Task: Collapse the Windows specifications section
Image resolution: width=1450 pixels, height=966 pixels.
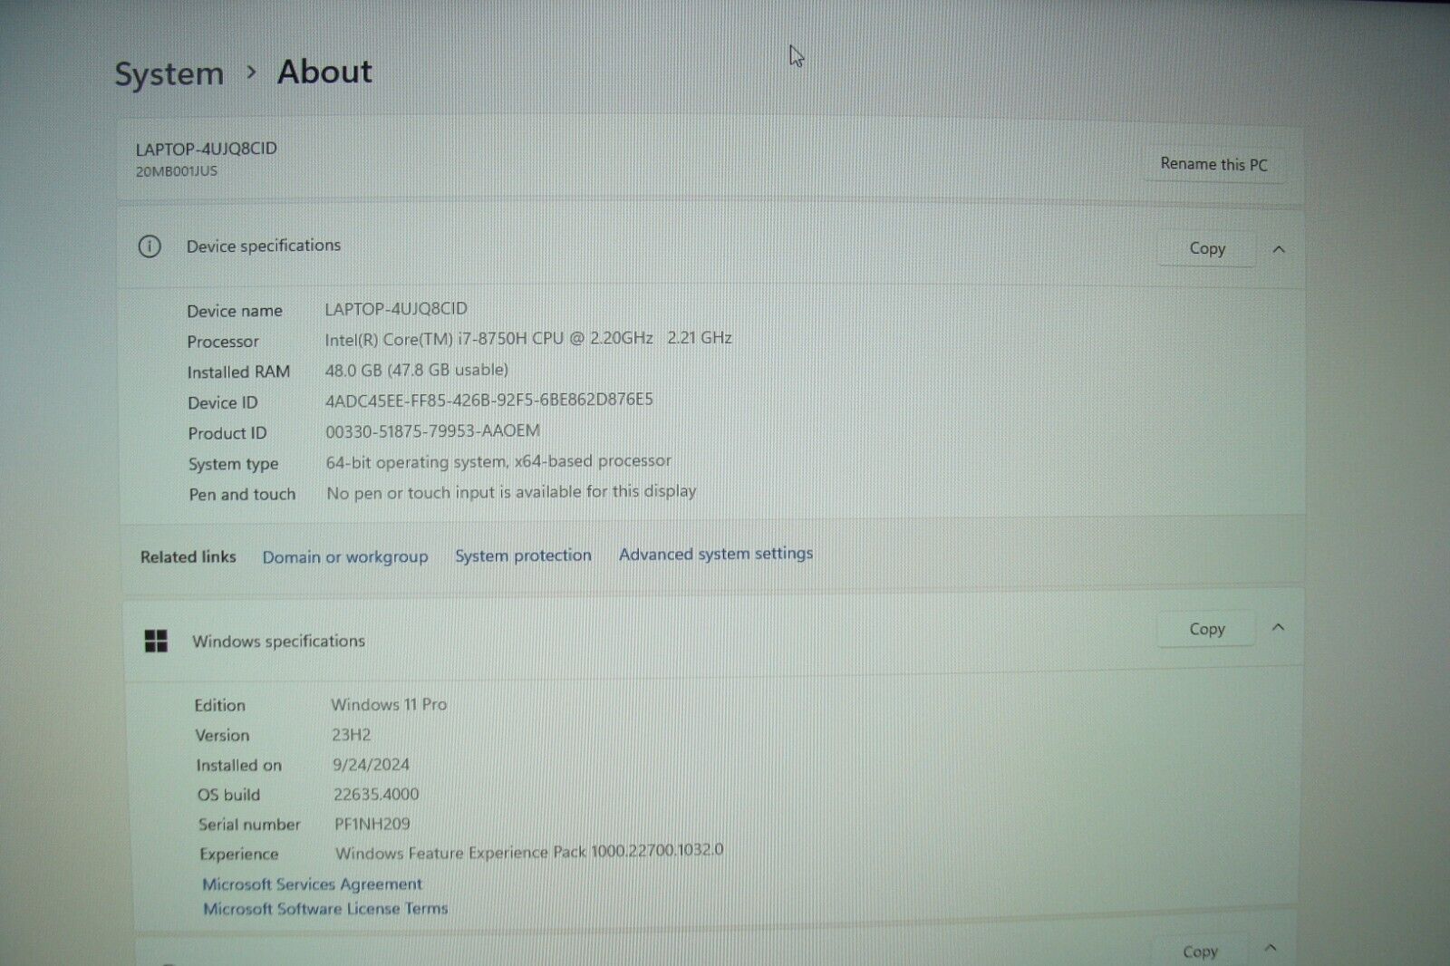Action: pyautogui.click(x=1278, y=627)
